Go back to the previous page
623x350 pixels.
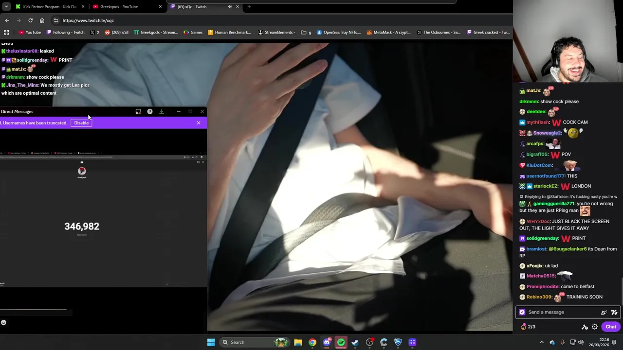(7, 20)
